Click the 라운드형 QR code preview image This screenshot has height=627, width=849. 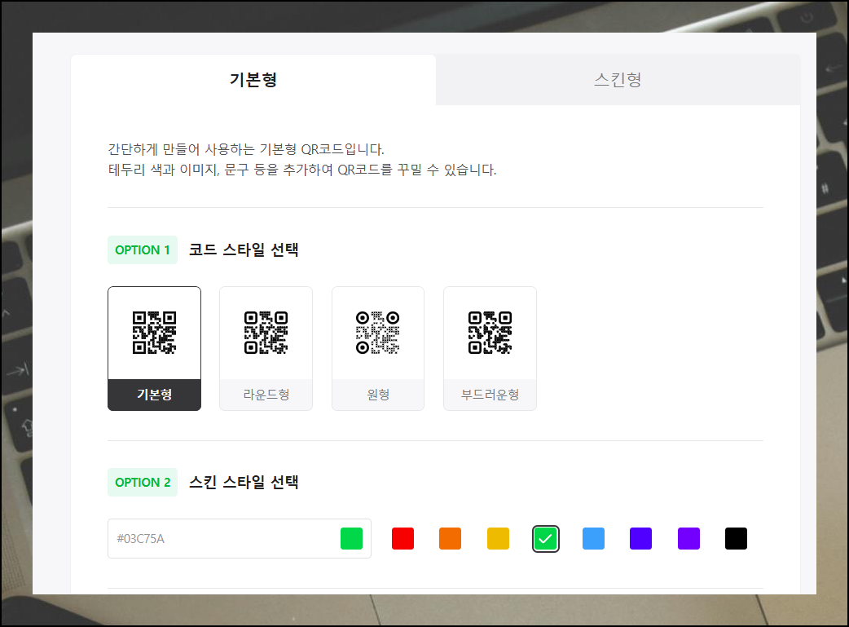click(x=266, y=333)
